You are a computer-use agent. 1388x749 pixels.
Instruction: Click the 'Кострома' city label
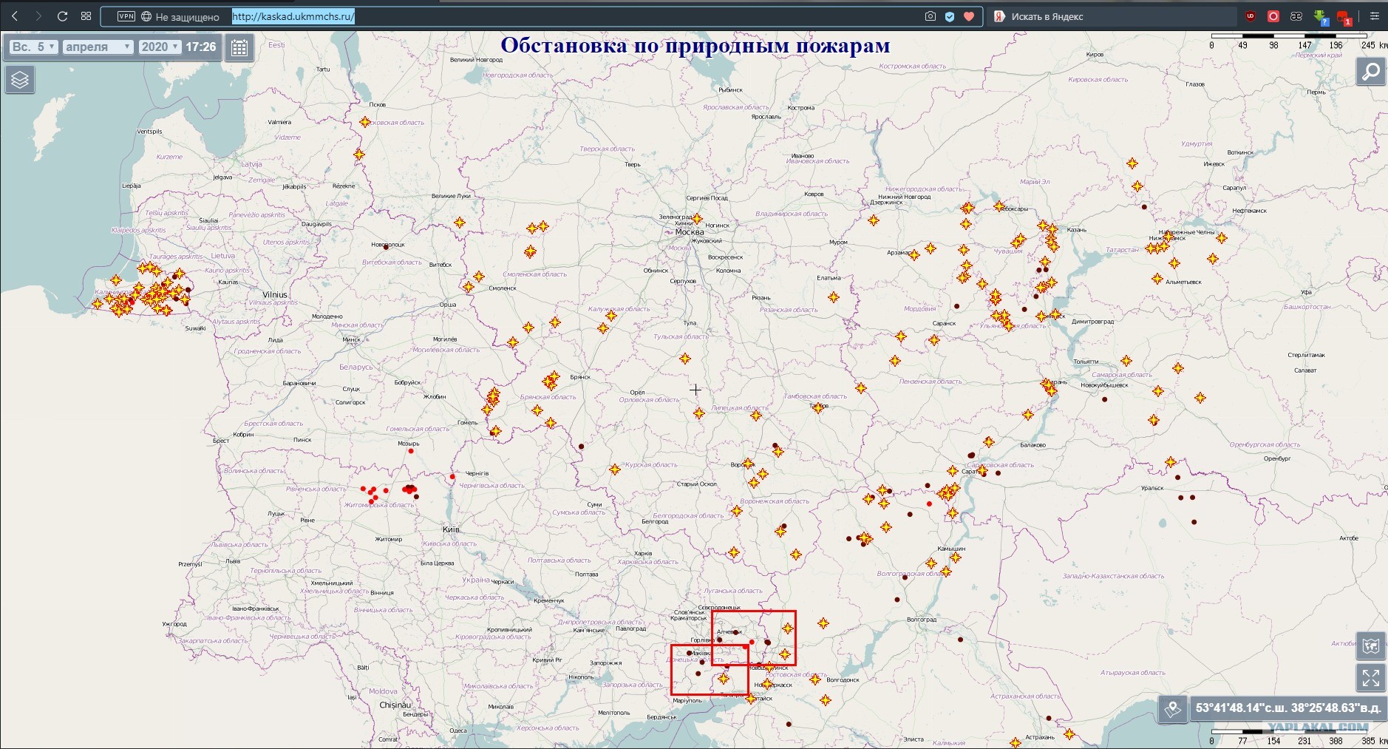[x=801, y=108]
